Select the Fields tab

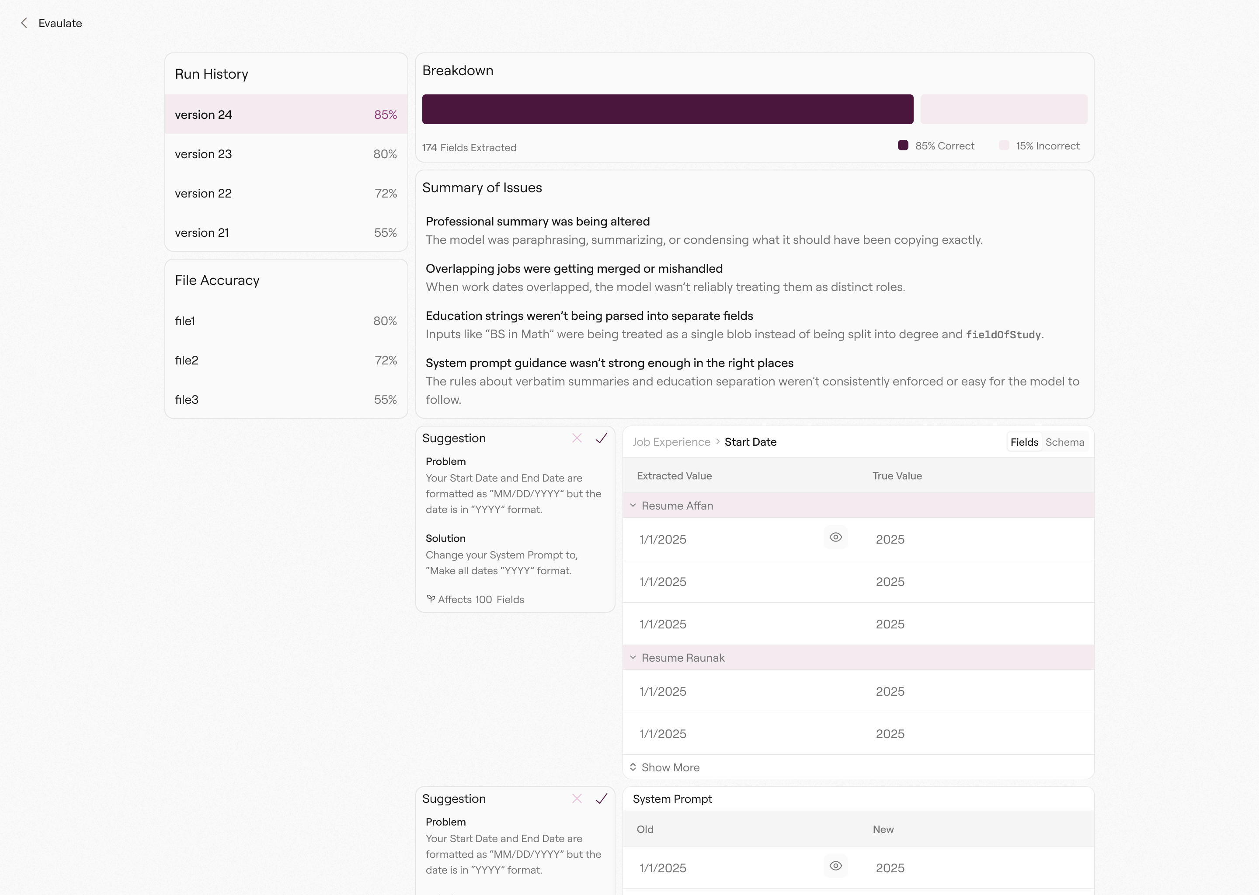pos(1024,442)
